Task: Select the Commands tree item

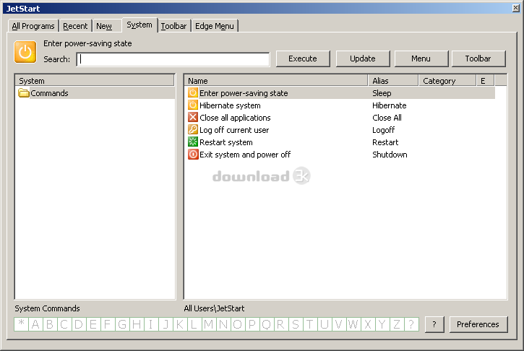Action: tap(49, 93)
